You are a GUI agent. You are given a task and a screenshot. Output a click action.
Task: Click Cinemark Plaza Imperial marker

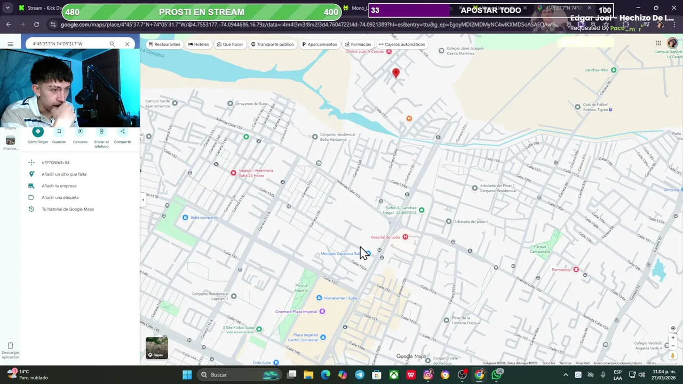[322, 311]
